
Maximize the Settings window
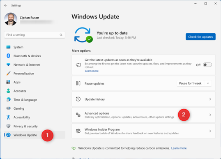click(206, 3)
